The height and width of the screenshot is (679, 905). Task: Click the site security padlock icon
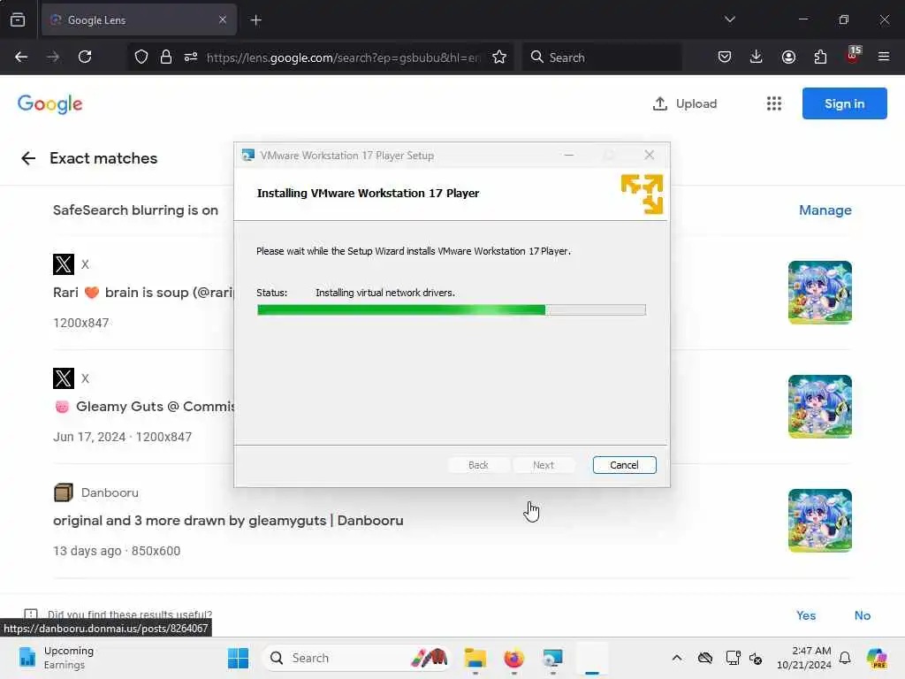click(165, 57)
